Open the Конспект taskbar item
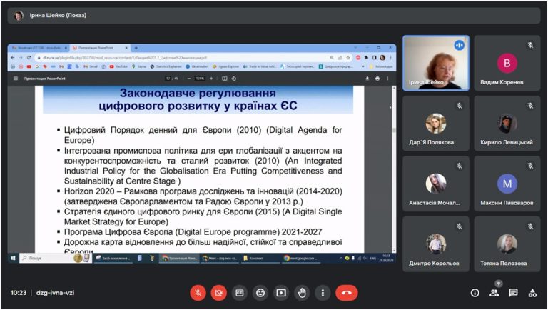 260,259
